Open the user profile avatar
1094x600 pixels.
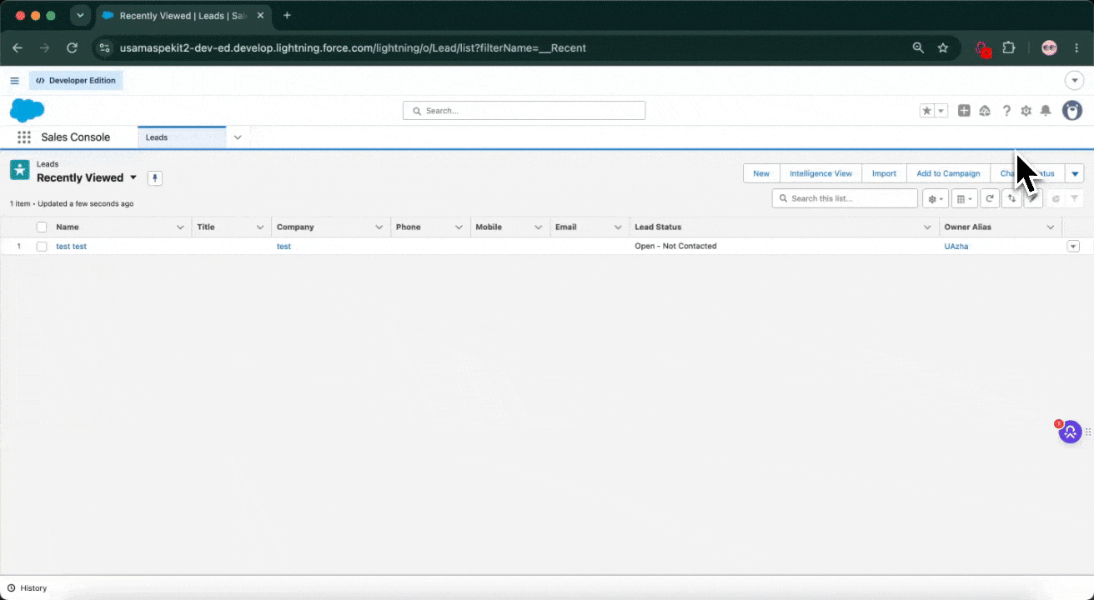click(x=1071, y=110)
